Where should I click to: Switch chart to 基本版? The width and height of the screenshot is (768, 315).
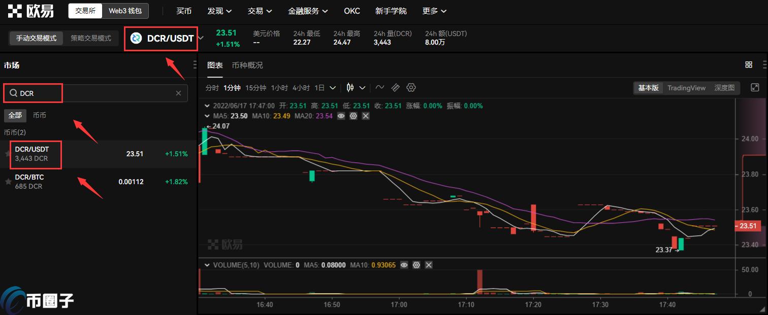pyautogui.click(x=648, y=88)
